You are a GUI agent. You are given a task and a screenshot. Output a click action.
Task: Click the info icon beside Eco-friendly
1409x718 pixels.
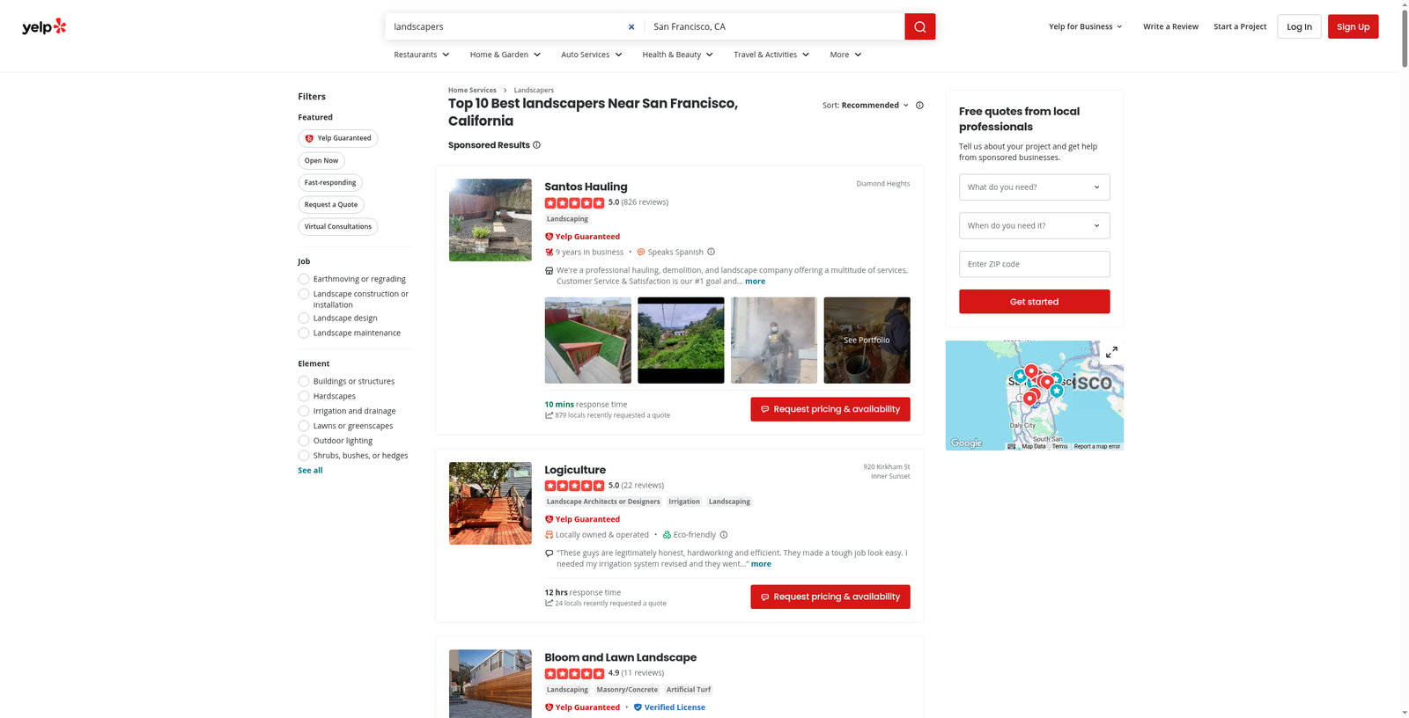tap(724, 534)
